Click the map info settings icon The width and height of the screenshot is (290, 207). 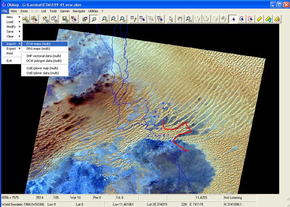[54, 19]
